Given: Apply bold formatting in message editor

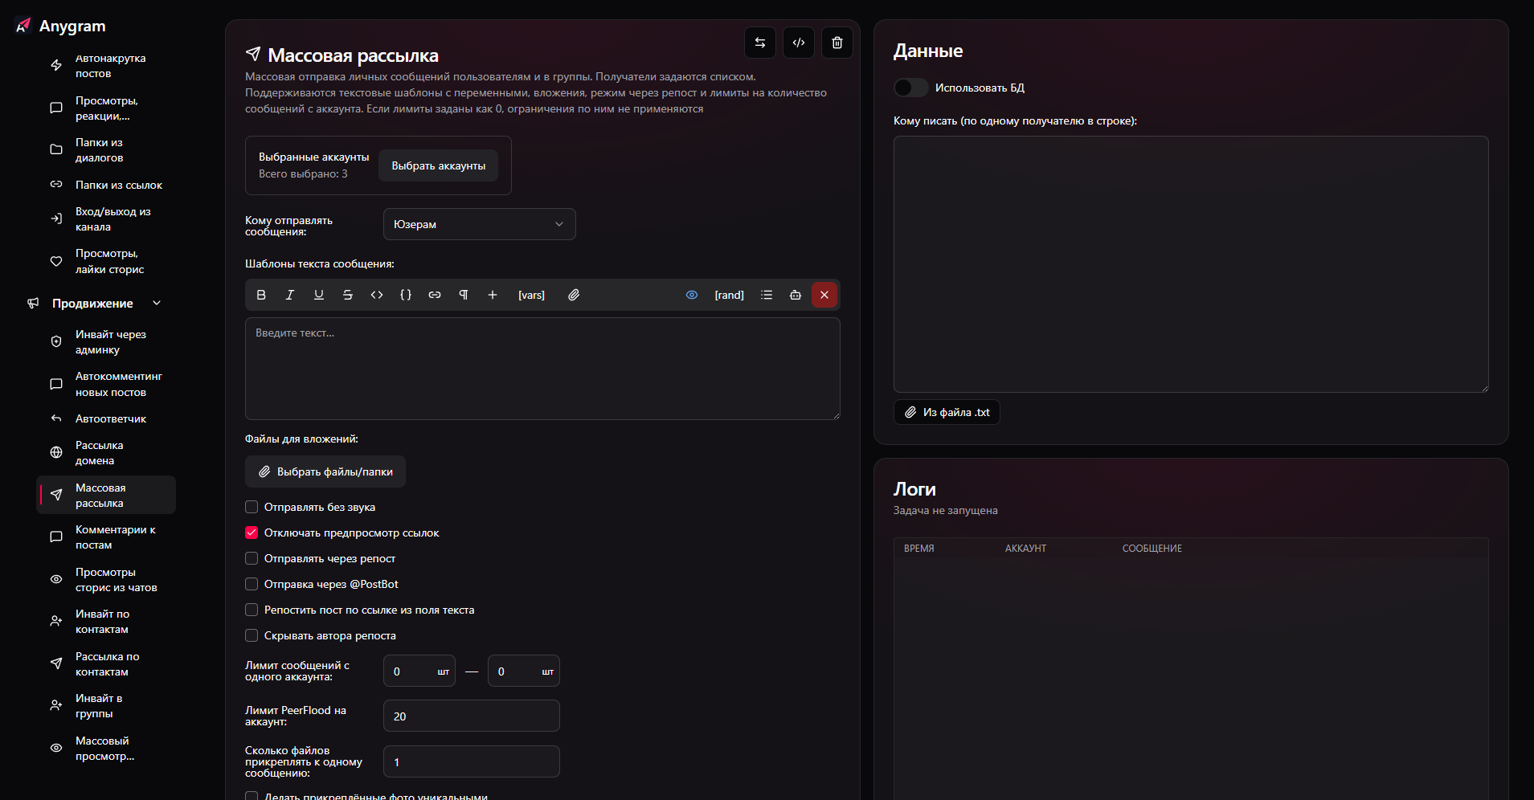Looking at the screenshot, I should 261,295.
